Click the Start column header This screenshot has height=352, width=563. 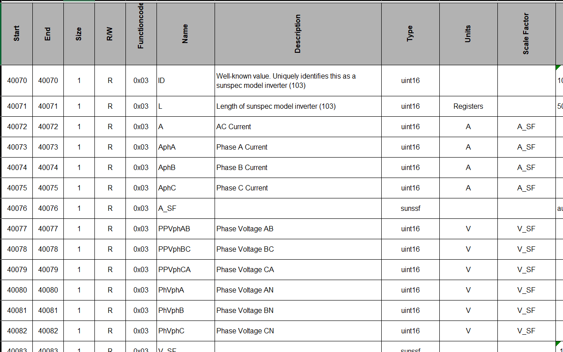tap(17, 34)
